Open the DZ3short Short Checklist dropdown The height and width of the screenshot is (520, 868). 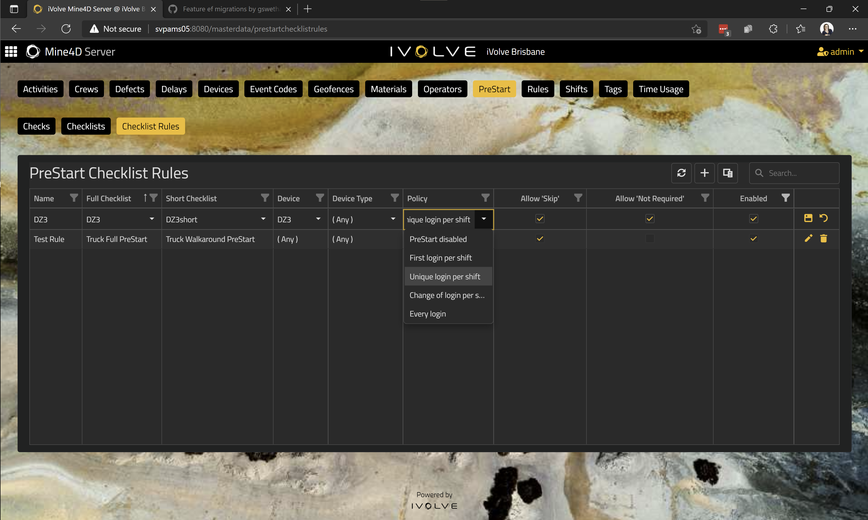pos(263,219)
